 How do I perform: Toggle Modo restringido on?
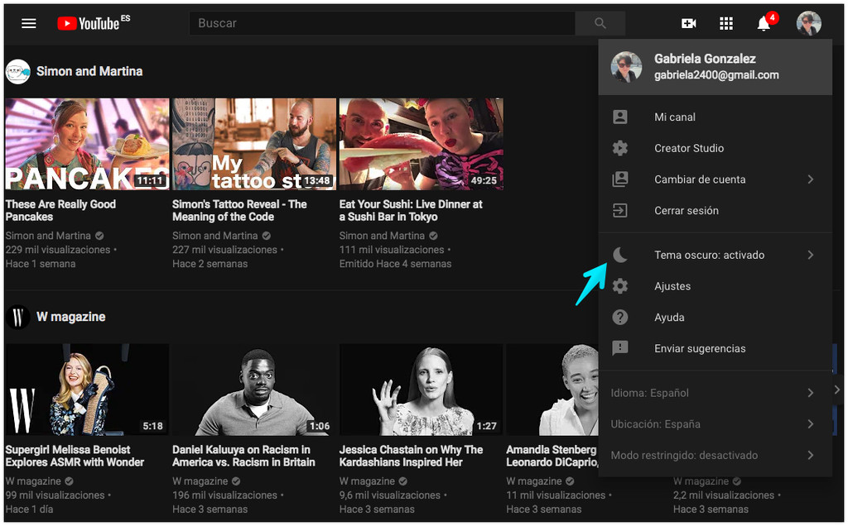click(x=712, y=455)
